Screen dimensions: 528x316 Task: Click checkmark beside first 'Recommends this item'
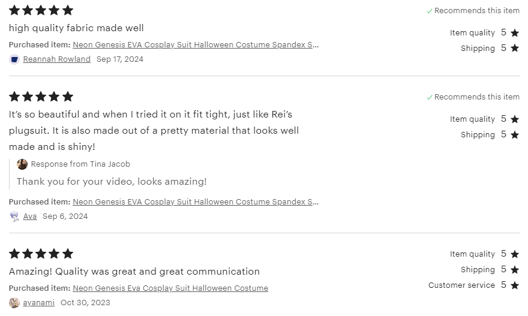430,11
